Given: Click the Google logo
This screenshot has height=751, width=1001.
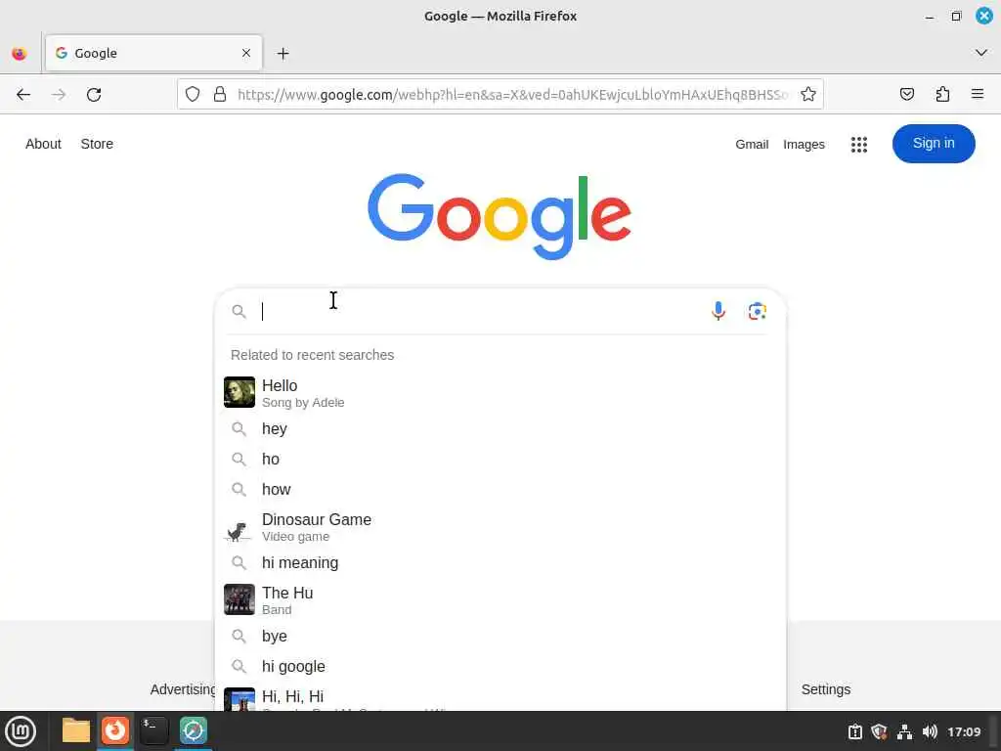Looking at the screenshot, I should click(500, 216).
